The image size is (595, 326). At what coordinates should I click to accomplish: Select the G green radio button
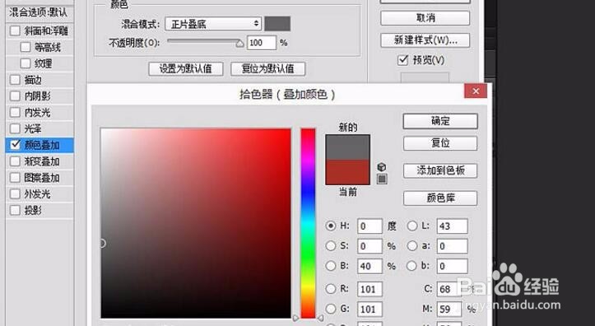coord(331,309)
